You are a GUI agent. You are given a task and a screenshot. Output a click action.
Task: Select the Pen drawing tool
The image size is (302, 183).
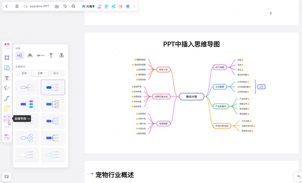pos(7,88)
